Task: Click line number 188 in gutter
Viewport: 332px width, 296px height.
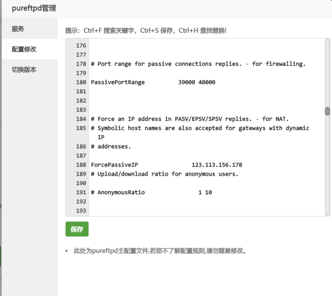Action: (x=81, y=165)
